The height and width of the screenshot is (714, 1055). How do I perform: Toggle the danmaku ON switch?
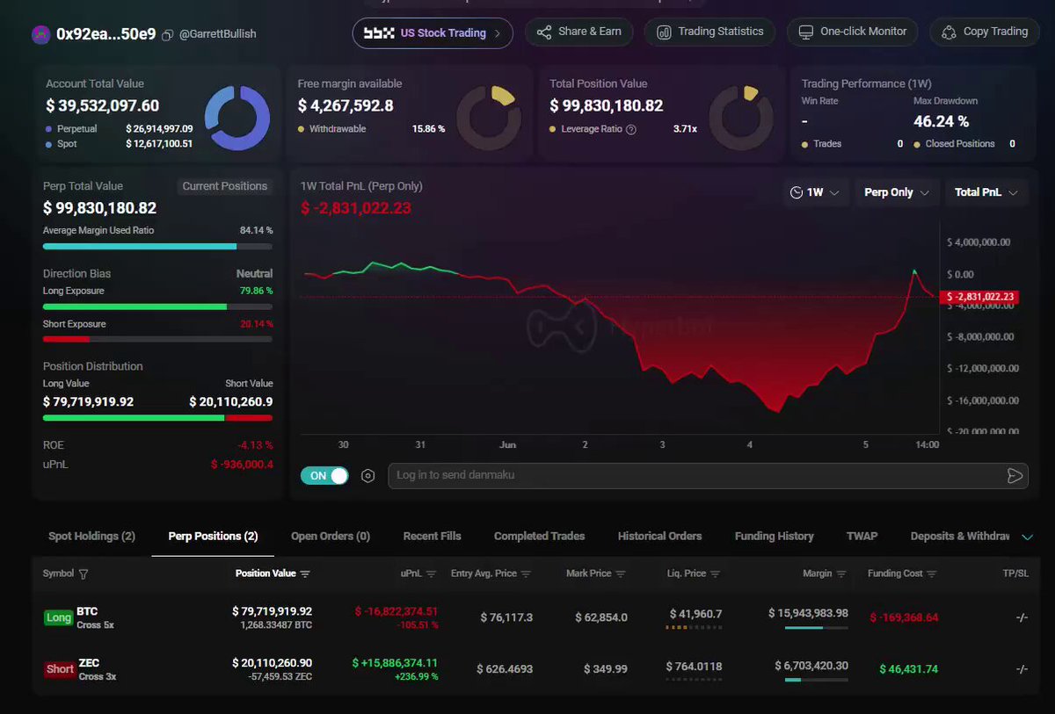click(x=325, y=475)
